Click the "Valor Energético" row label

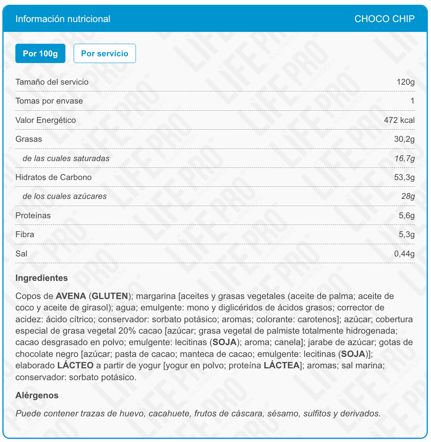coord(45,120)
